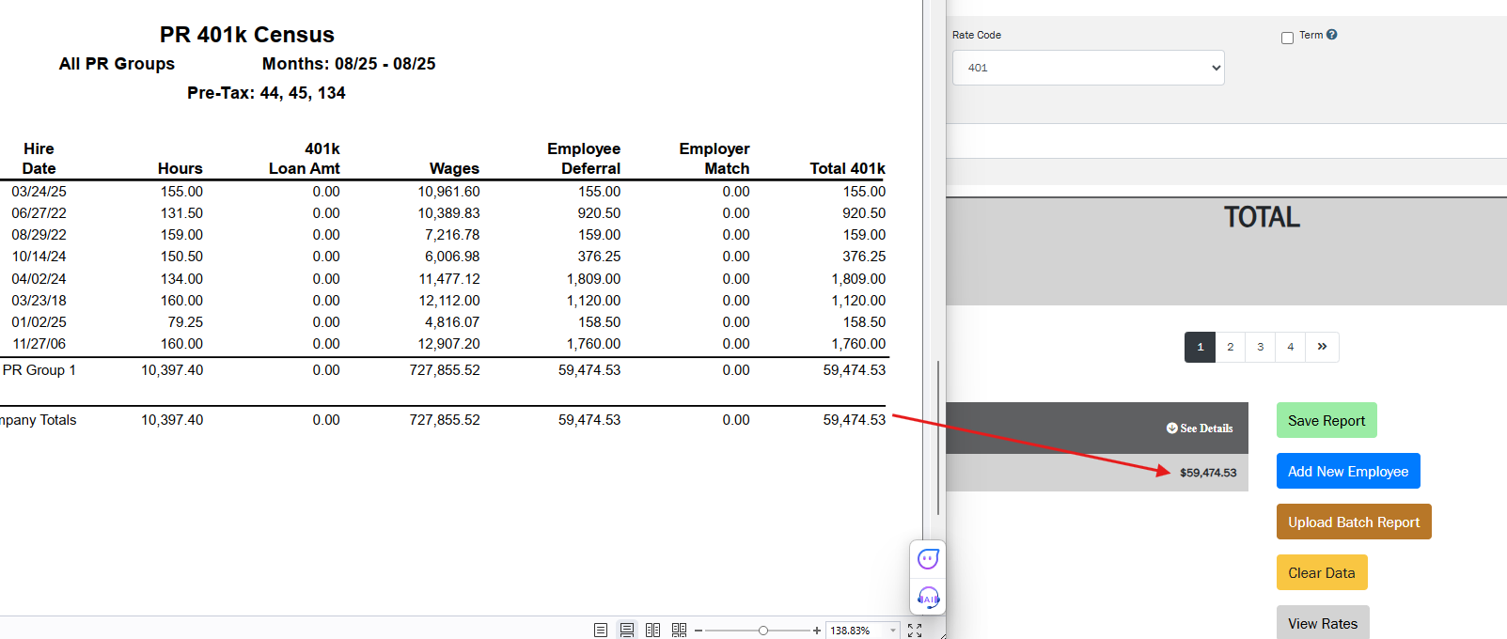Screen dimensions: 1507x639
Task: Click the hire date 06/27/22 cell
Action: [39, 213]
